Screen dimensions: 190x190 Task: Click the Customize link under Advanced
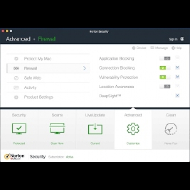click(133, 143)
